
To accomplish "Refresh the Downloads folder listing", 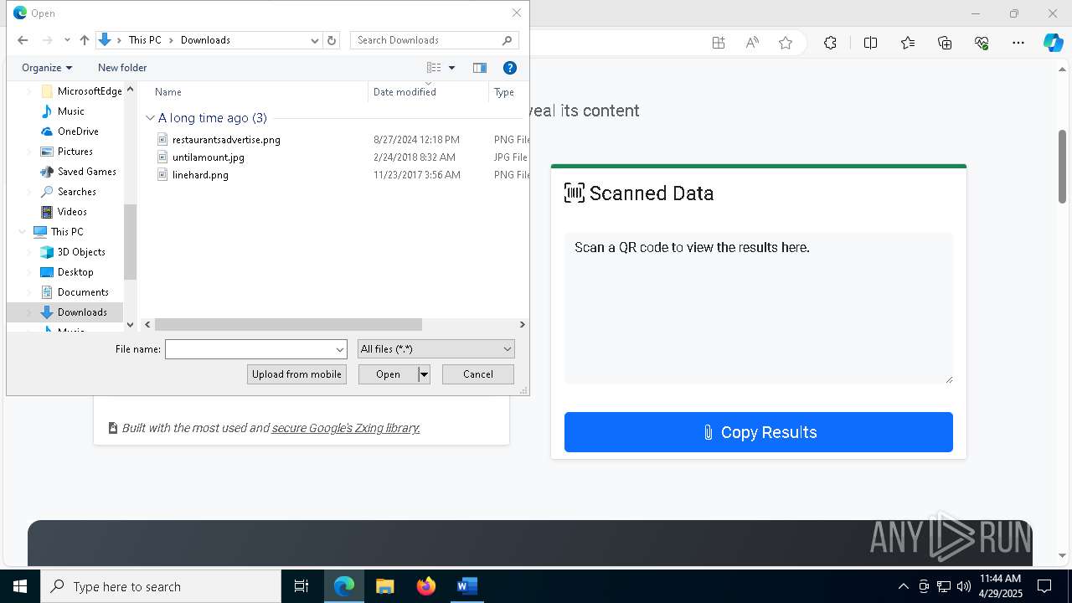I will 332,40.
